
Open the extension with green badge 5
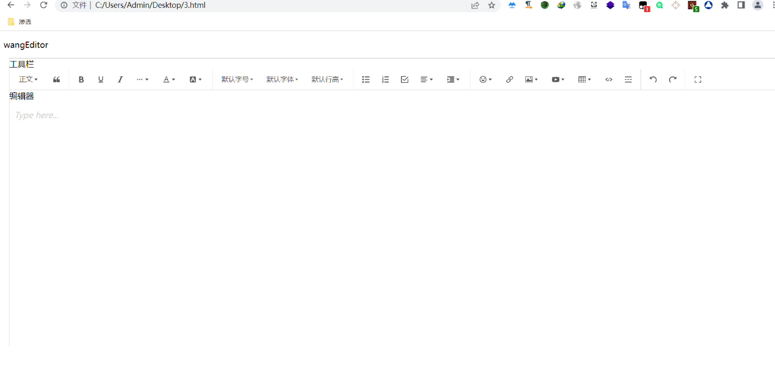(693, 5)
